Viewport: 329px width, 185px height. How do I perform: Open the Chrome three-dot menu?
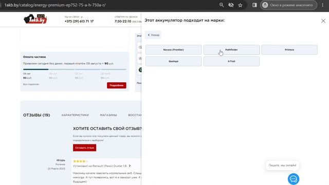[x=323, y=5]
